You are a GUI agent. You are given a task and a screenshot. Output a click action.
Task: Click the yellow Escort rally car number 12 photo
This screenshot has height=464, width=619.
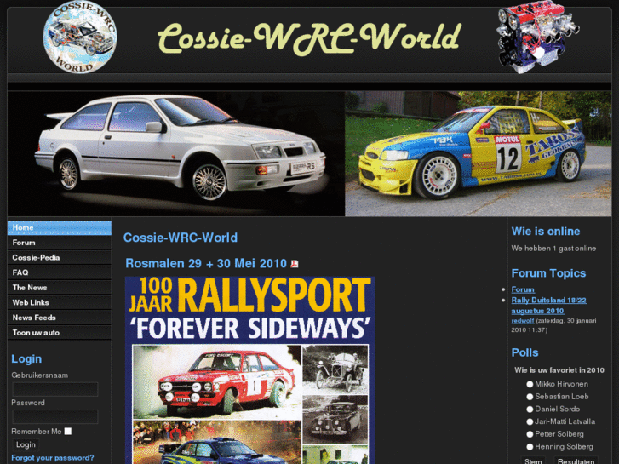pos(478,153)
